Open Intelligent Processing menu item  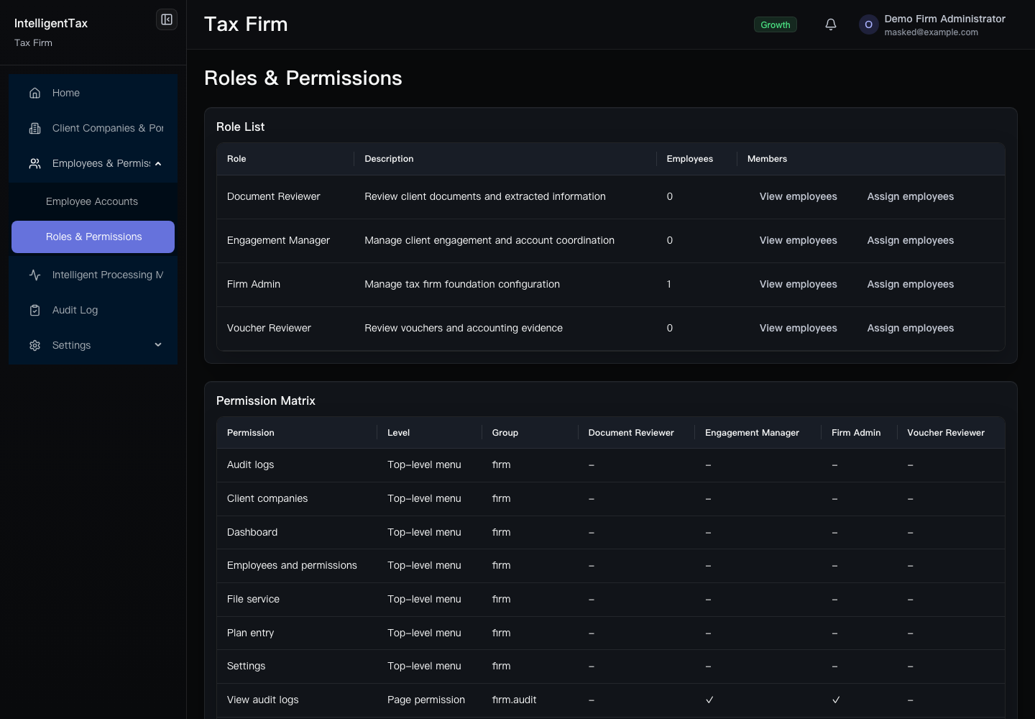[93, 275]
